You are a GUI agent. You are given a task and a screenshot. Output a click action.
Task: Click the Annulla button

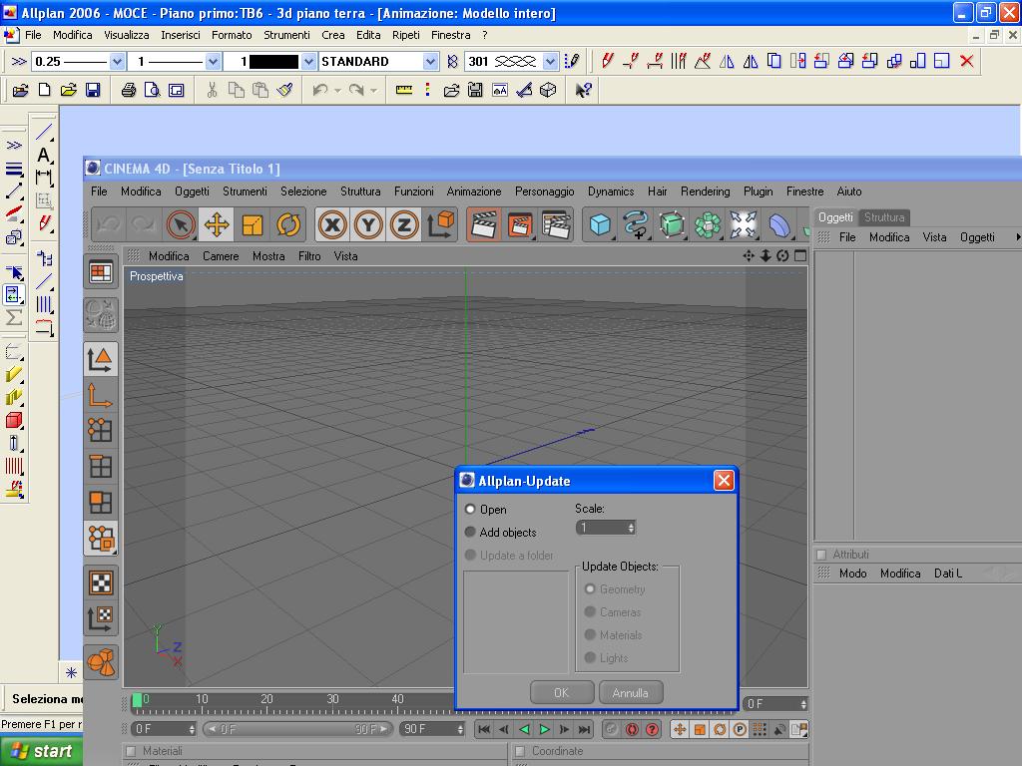click(x=630, y=692)
